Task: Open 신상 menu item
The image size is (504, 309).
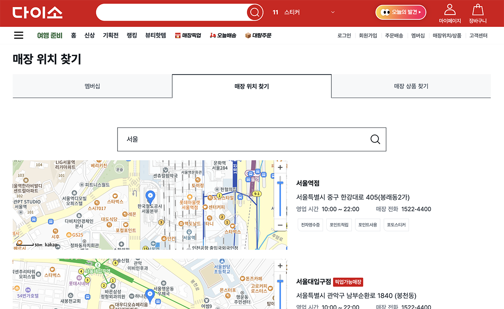Action: click(x=89, y=35)
